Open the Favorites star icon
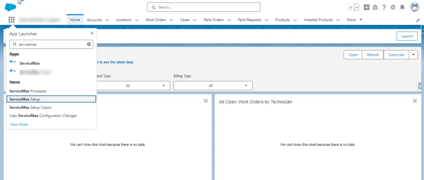 tap(350, 7)
